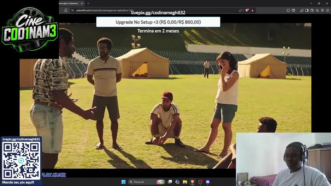Open Discord from the taskbar
Screen dimensions: 331x186
208,182
